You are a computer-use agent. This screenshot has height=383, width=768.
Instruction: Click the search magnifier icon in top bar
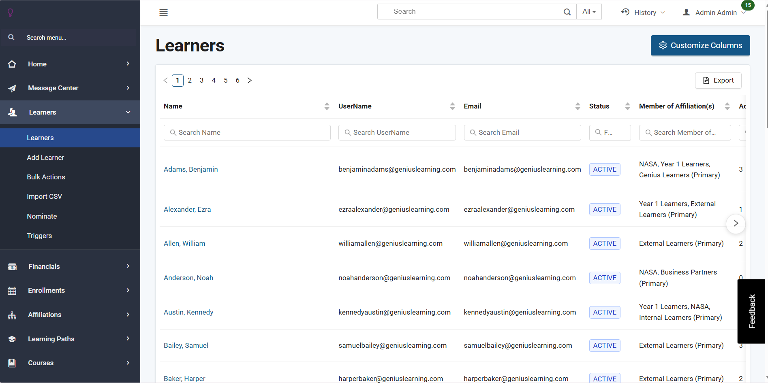coord(567,12)
